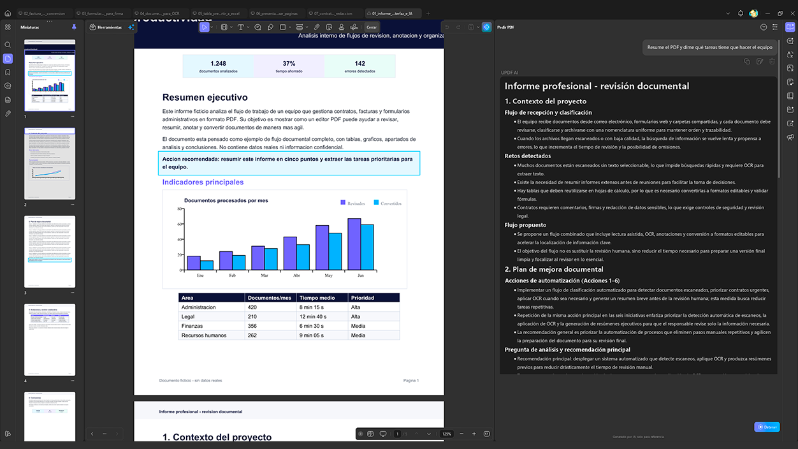Click the Cerrar button in toolbar

pos(371,27)
